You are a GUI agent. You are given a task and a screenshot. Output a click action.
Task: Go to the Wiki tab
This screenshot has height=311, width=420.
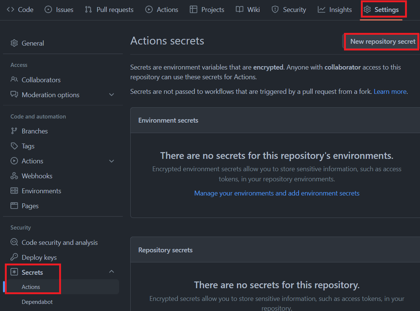point(248,10)
